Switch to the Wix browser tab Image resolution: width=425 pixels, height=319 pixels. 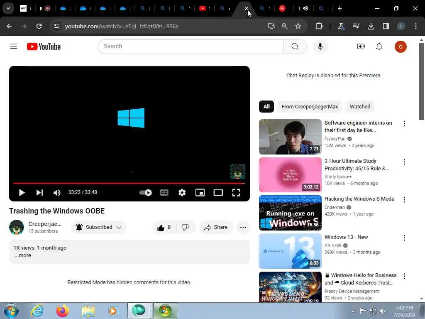23,8
